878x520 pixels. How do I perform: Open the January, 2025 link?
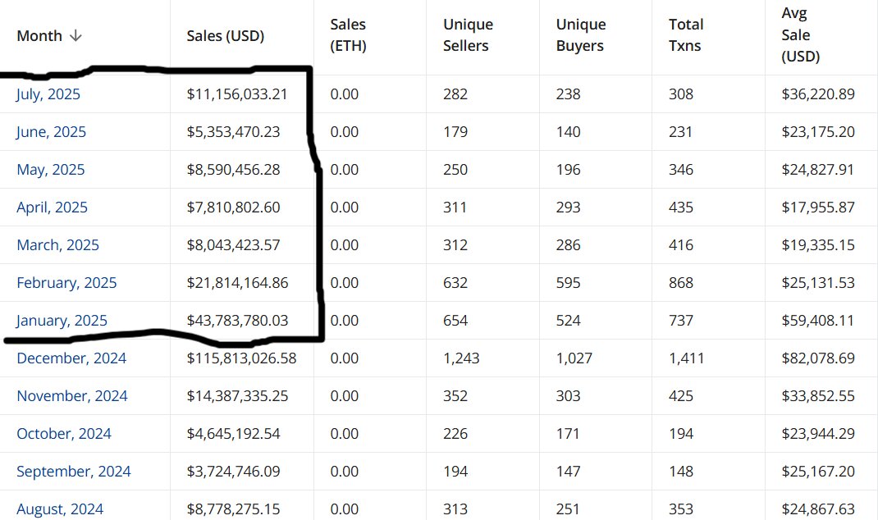[62, 321]
